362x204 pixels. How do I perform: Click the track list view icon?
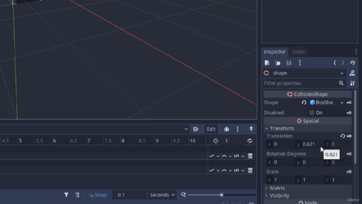click(x=77, y=195)
